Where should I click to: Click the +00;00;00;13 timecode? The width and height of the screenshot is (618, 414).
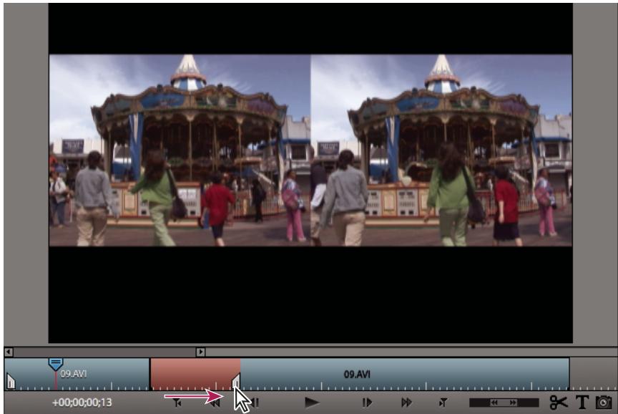pyautogui.click(x=82, y=403)
